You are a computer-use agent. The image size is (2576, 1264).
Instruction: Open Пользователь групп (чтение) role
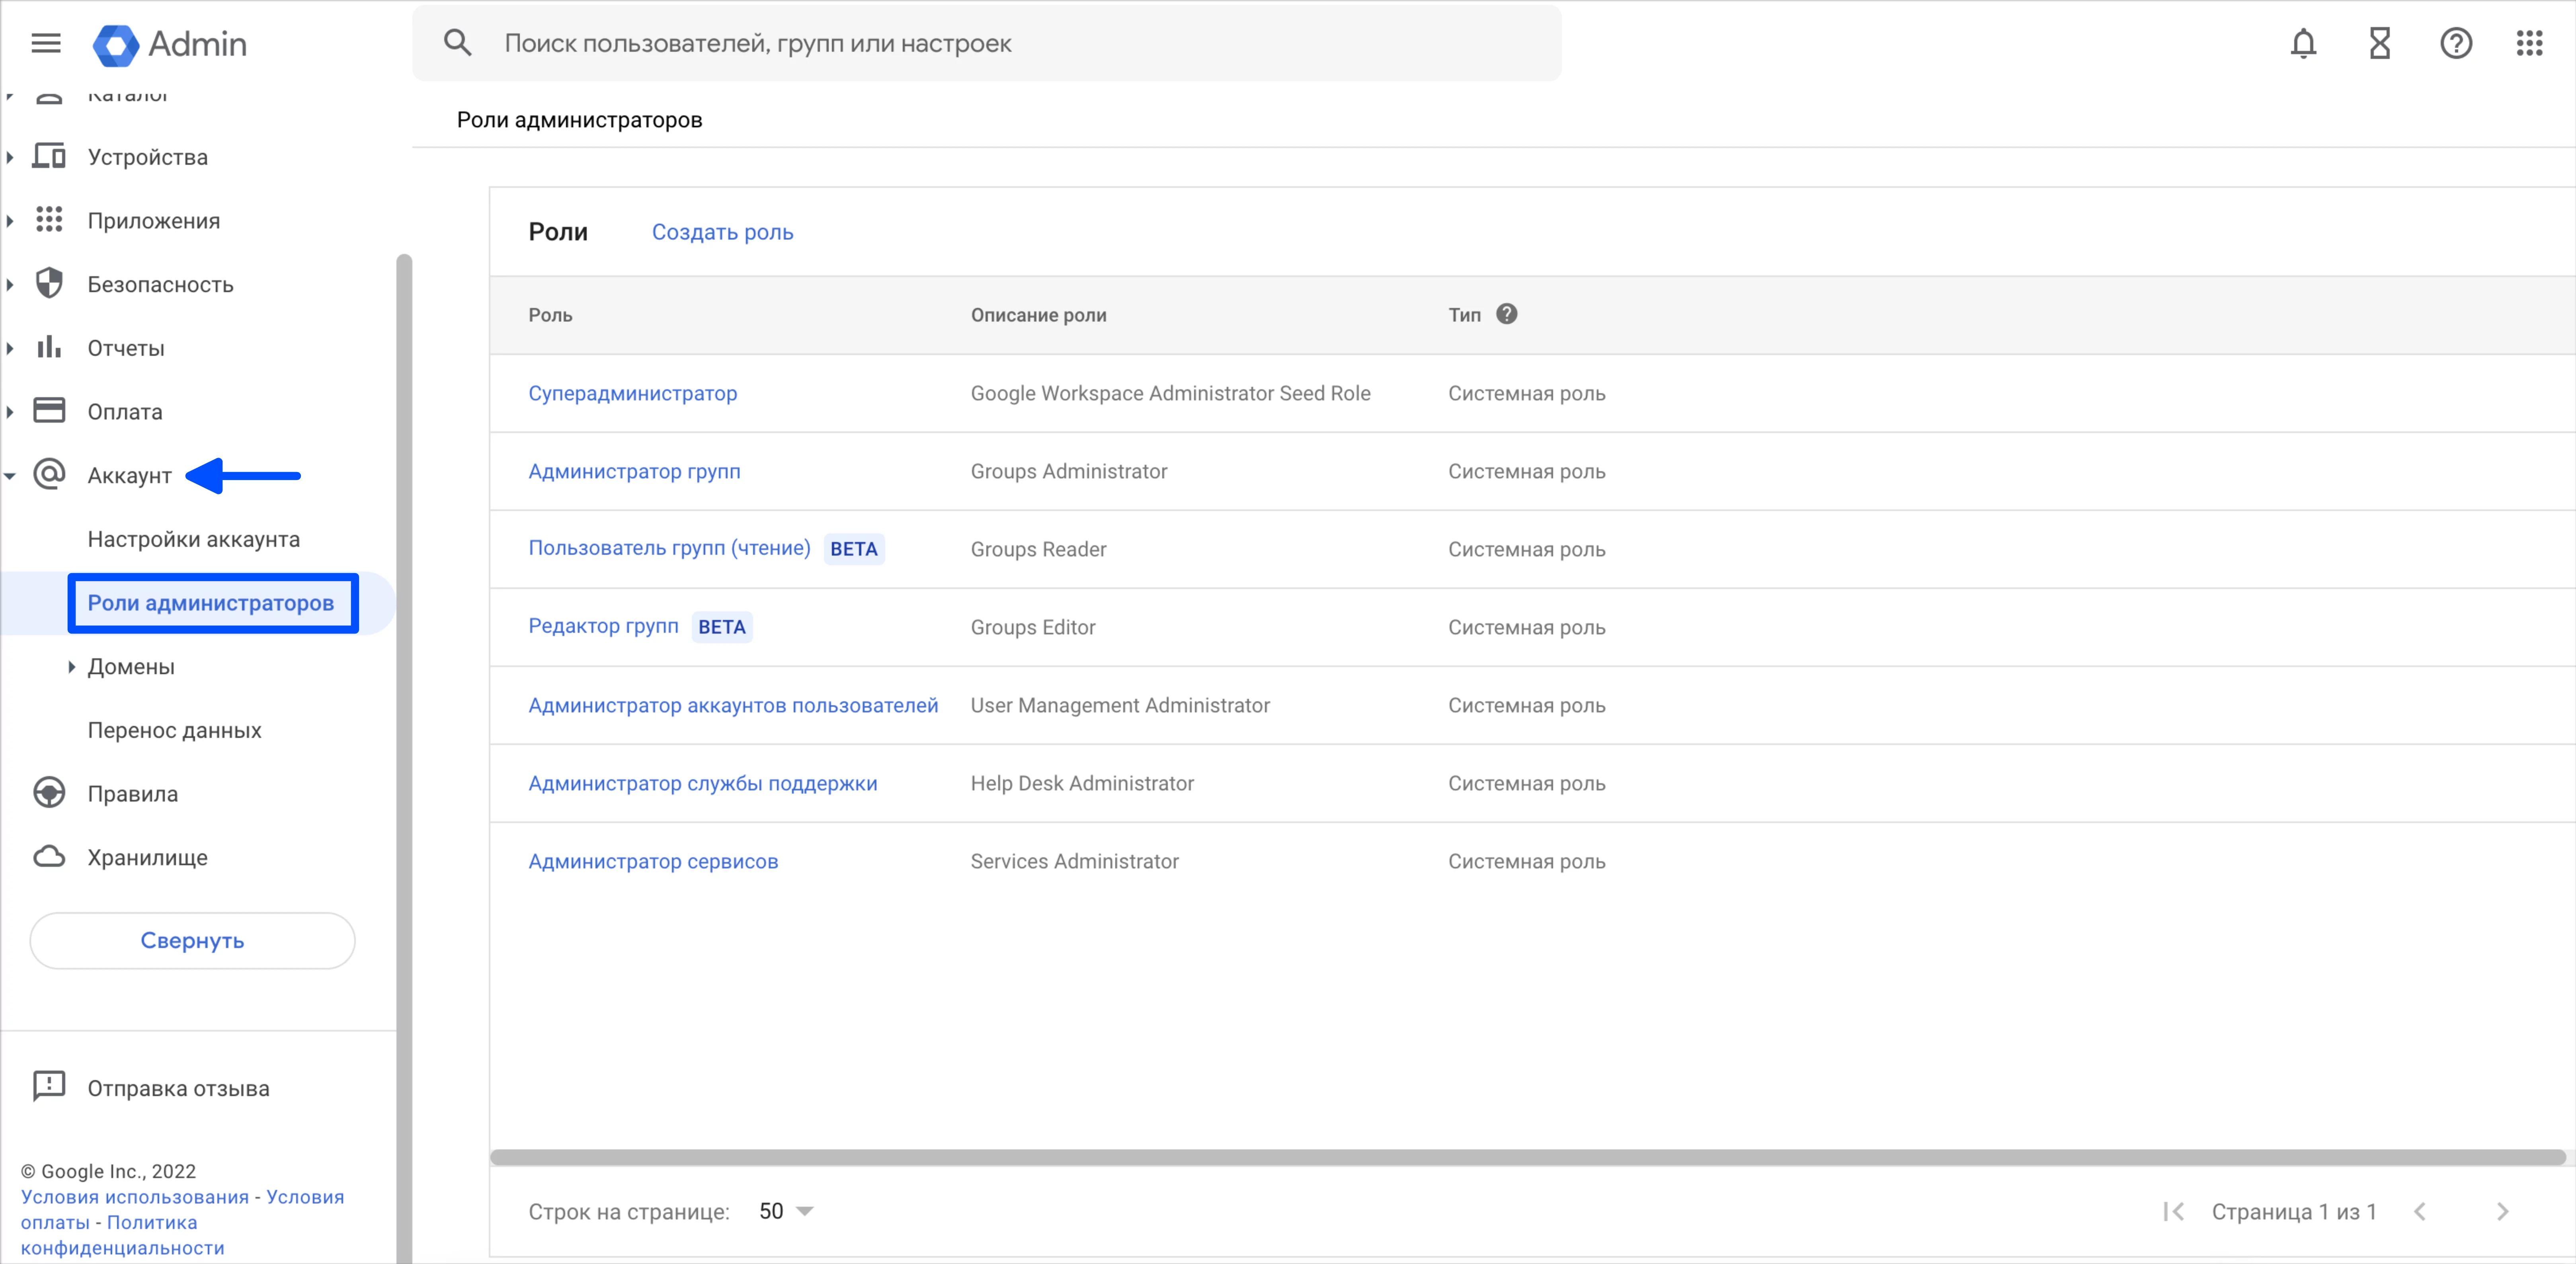(x=669, y=548)
